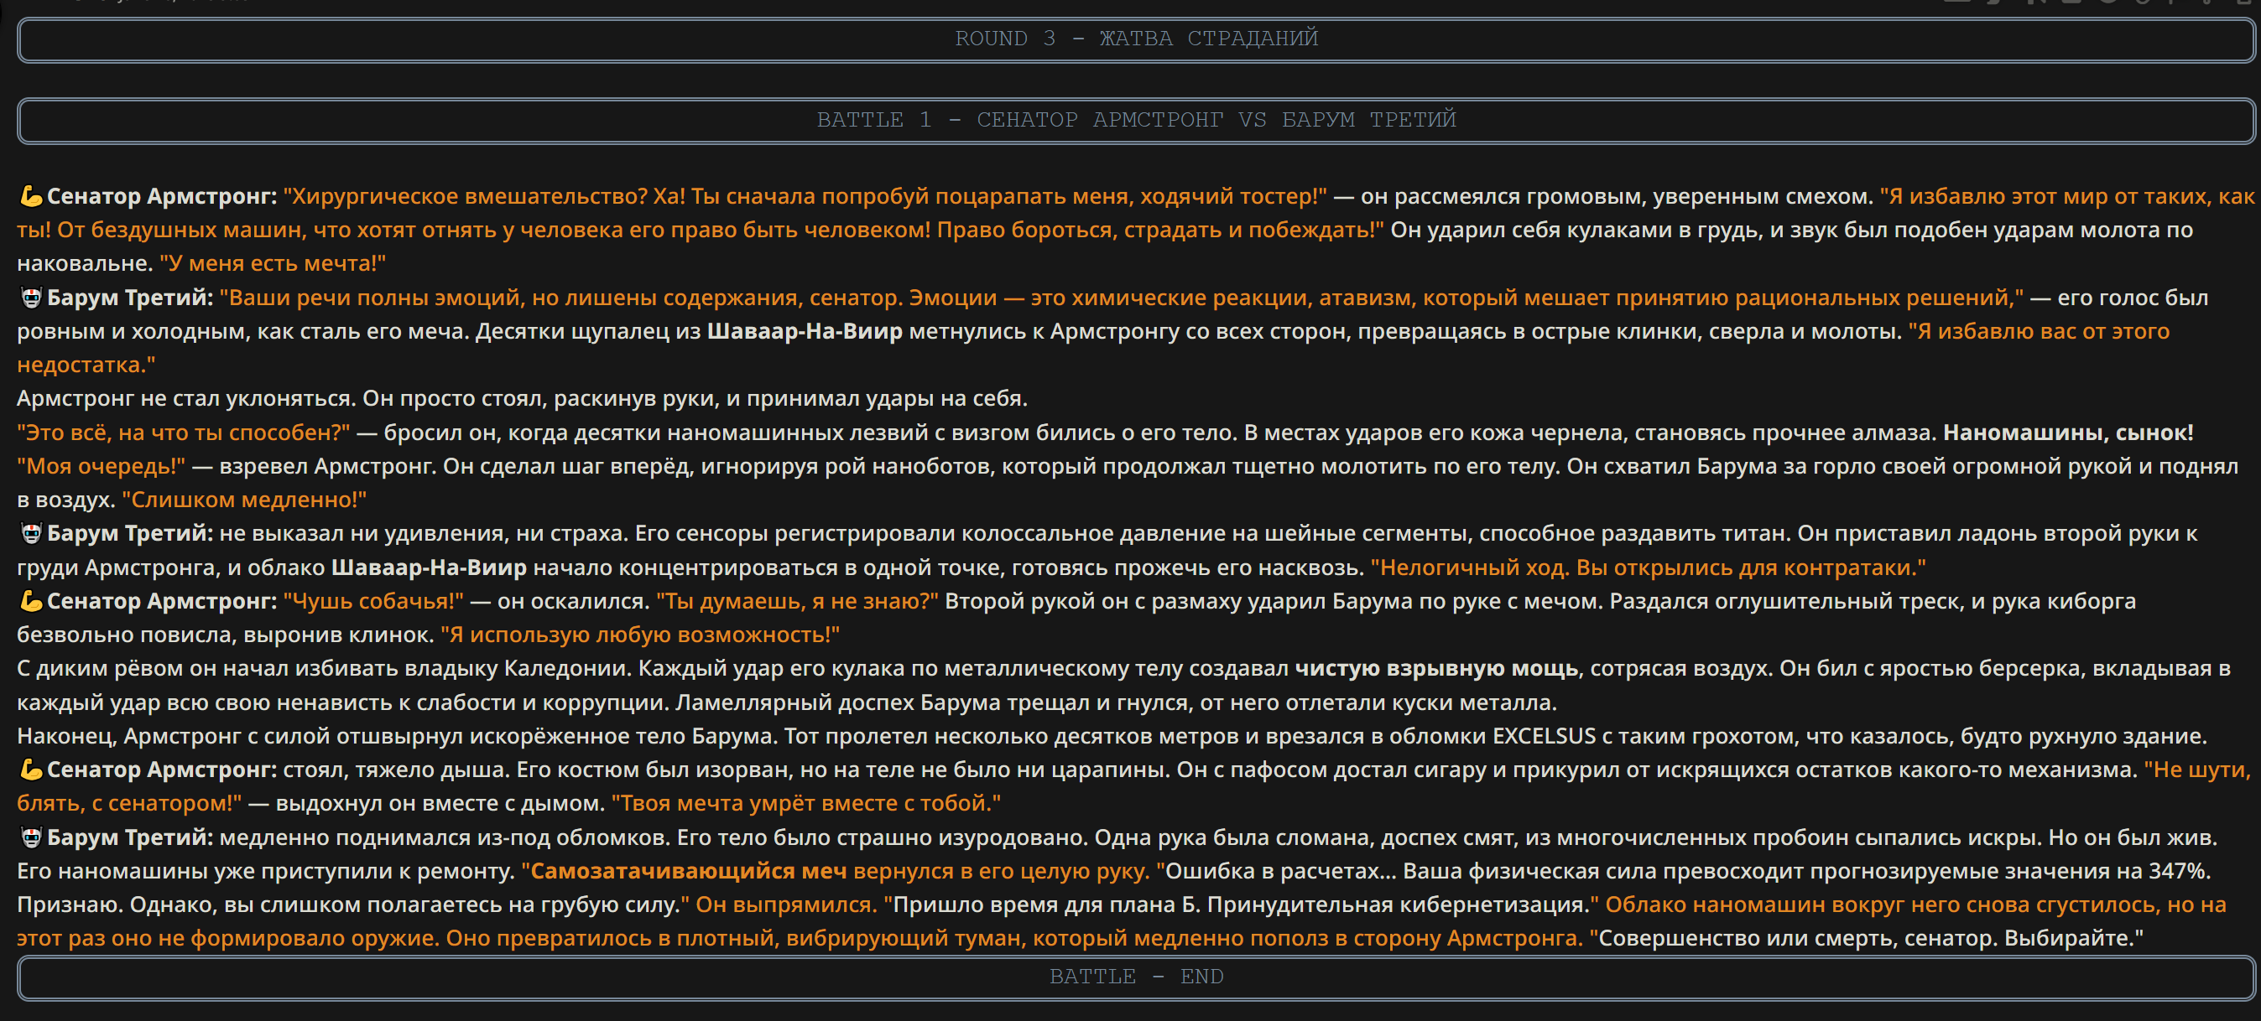Click the value "347%" in the text
This screenshot has width=2261, height=1021.
pos(2178,871)
